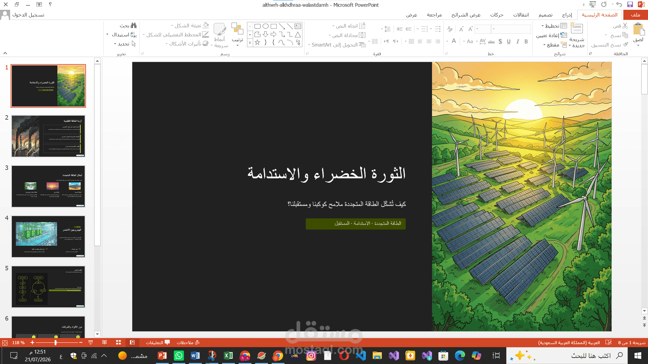Select the star shape in gallery
Screen dimensions: 648x364
(258, 42)
